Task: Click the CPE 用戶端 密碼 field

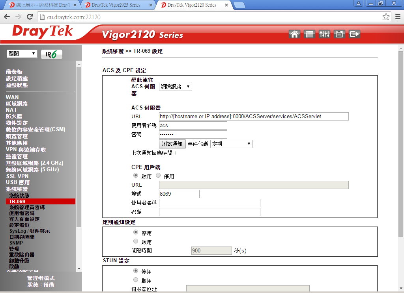Action: click(x=209, y=212)
